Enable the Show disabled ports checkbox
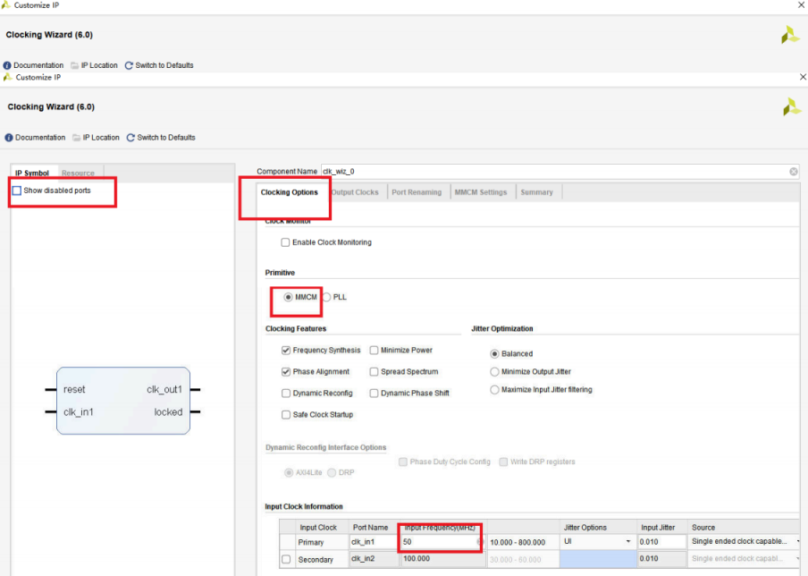The width and height of the screenshot is (808, 576). point(17,191)
